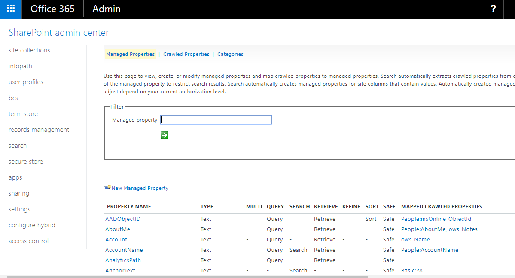Click the Admin header link

[x=107, y=9]
